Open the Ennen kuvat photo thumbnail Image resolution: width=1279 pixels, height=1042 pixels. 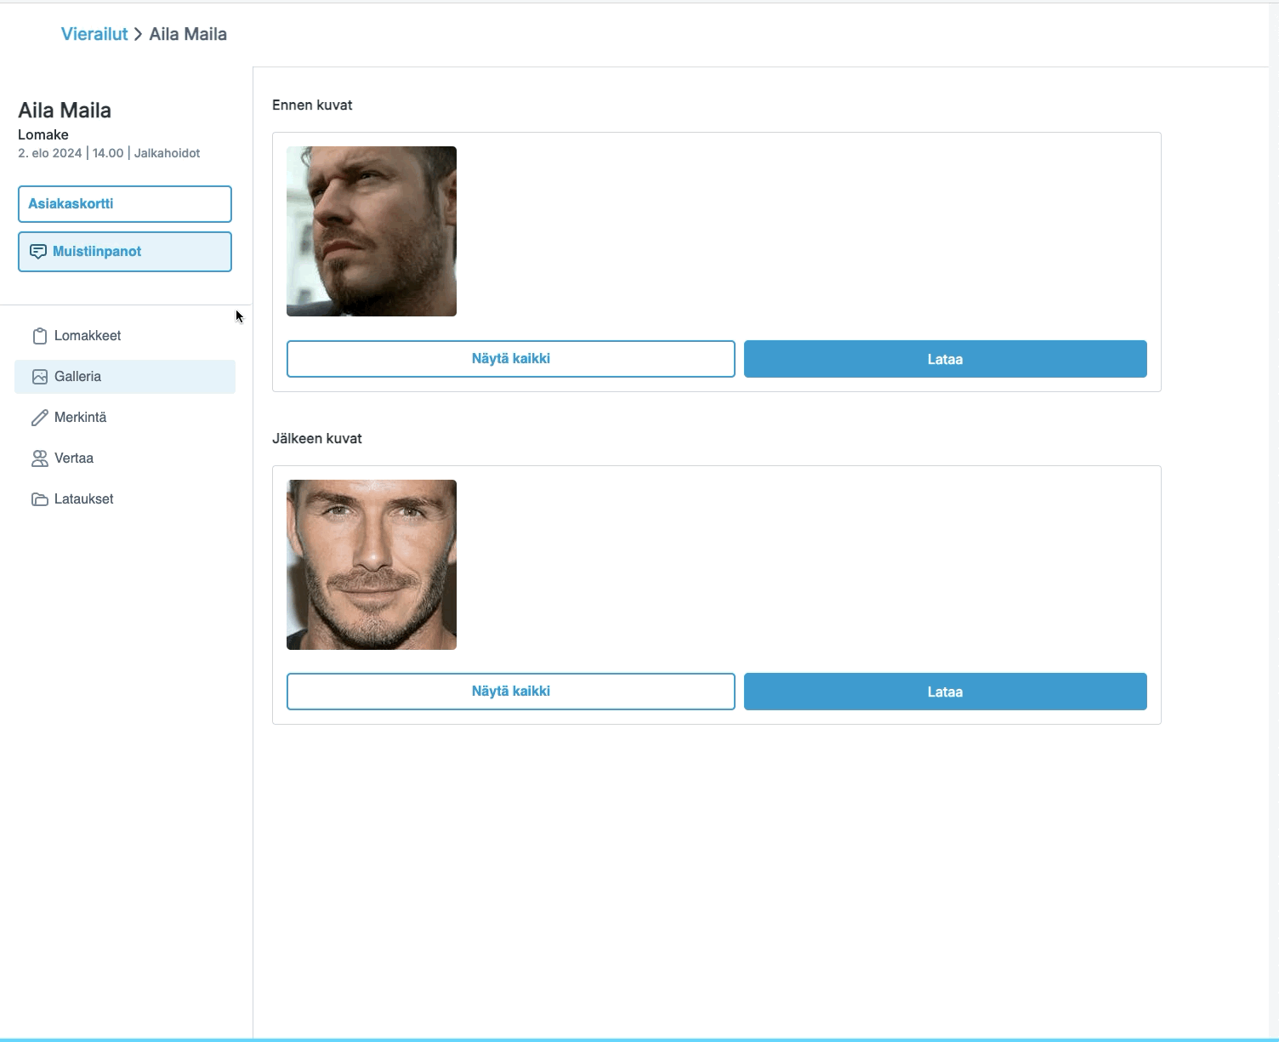click(372, 231)
